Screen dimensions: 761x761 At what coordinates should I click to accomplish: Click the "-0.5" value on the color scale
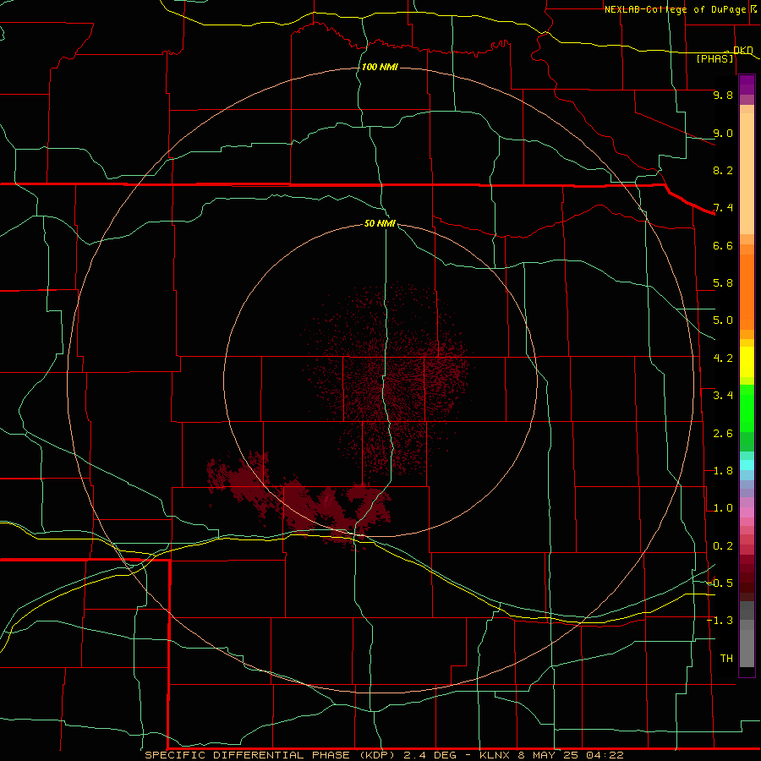[720, 583]
